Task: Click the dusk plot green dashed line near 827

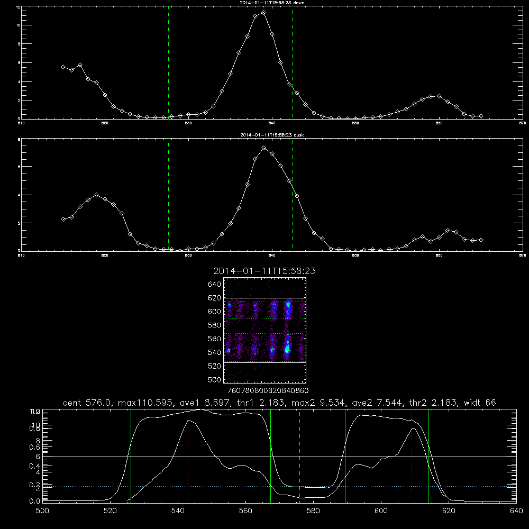Action: (x=168, y=195)
